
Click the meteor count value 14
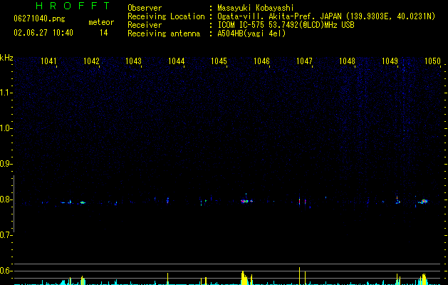point(104,33)
